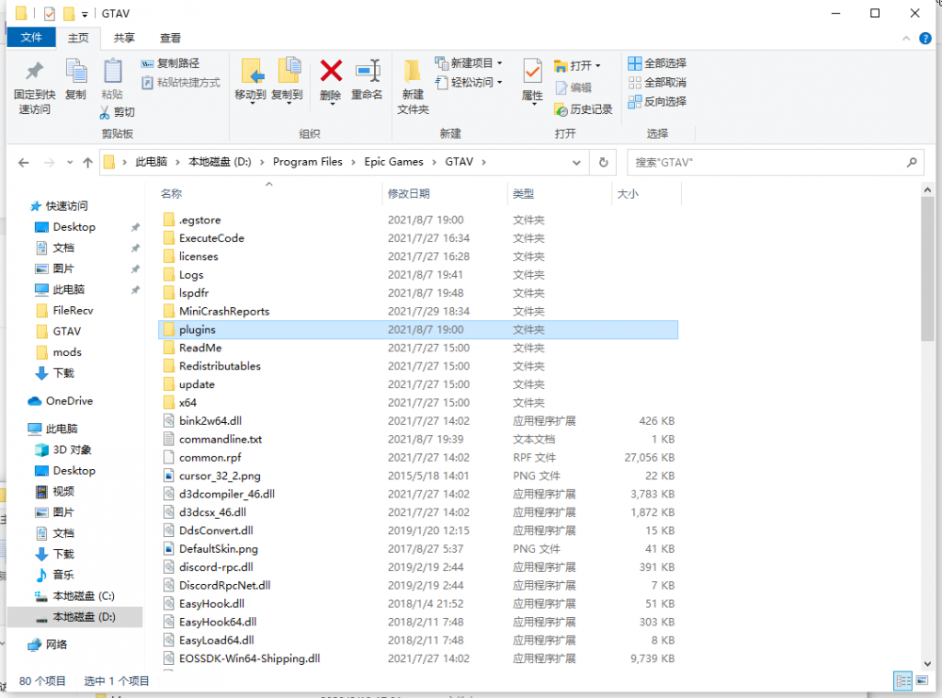
Task: Select the View ribbon tab
Action: (x=170, y=38)
